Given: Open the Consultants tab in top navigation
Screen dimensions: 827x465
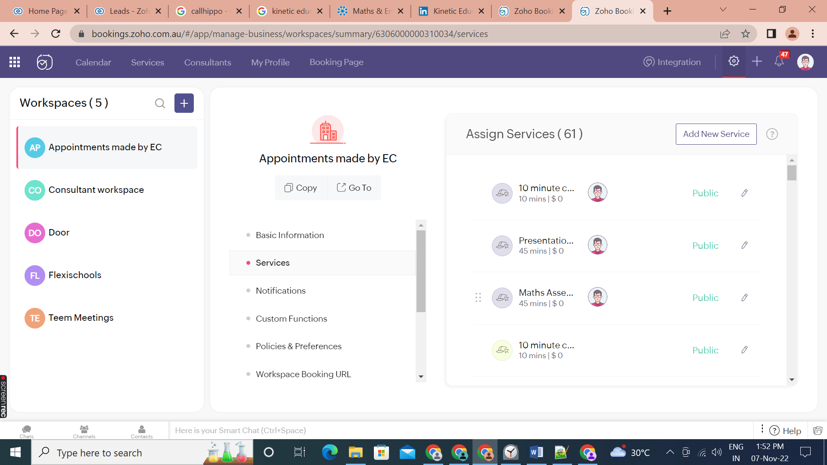Looking at the screenshot, I should coord(208,62).
